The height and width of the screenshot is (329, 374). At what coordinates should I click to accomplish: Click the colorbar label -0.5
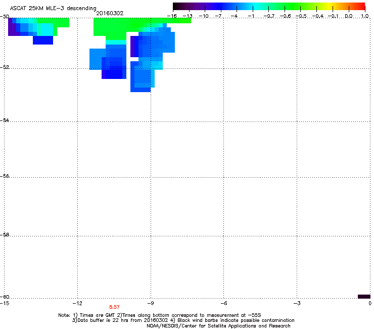(x=301, y=16)
